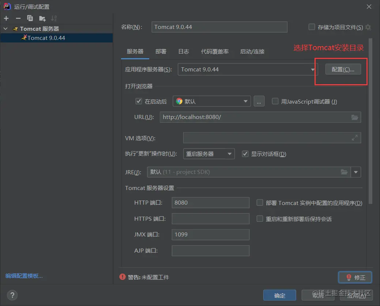
Task: Open the 编辑配置模板... link
Action: [24, 276]
